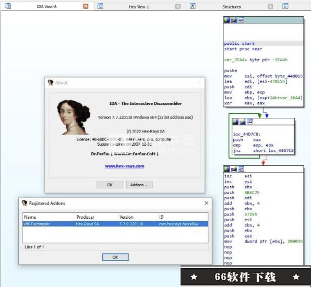Click the Registered Addons title icon
The width and height of the screenshot is (311, 287).
coord(25,203)
